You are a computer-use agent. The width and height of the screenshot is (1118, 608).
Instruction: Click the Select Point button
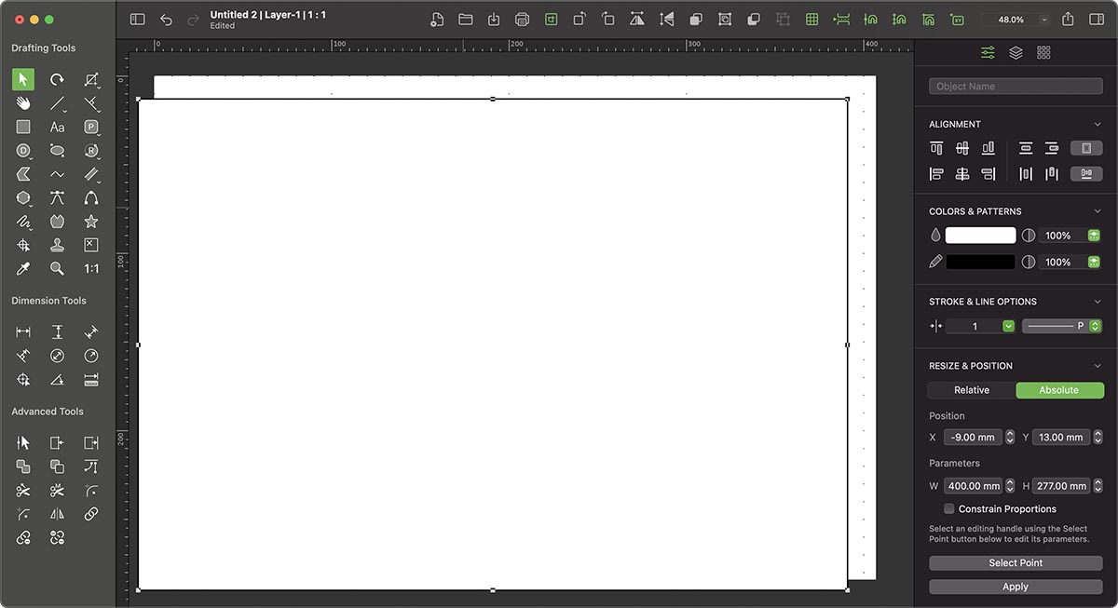click(1015, 562)
